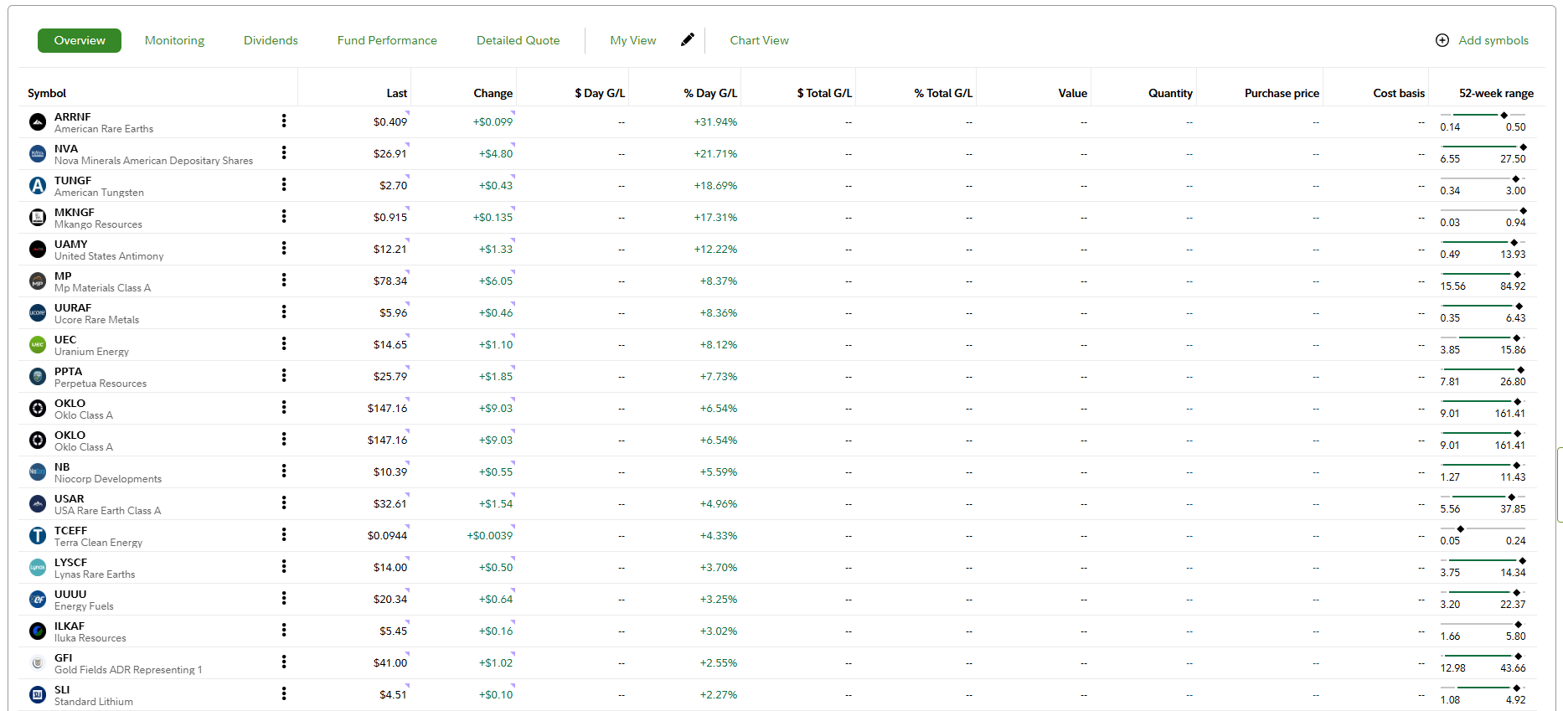Image resolution: width=1563 pixels, height=711 pixels.
Task: Click the $26.91 last price for NVA
Action: tap(390, 153)
